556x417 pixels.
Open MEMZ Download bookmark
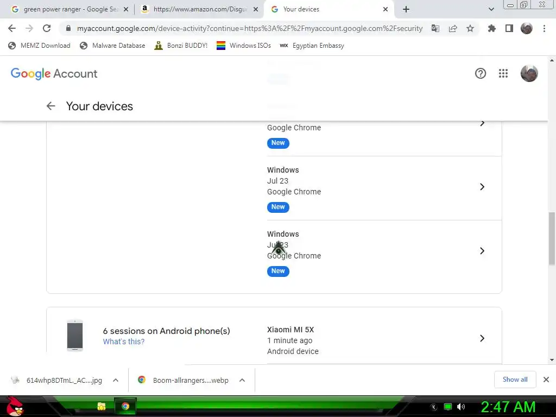(x=39, y=46)
